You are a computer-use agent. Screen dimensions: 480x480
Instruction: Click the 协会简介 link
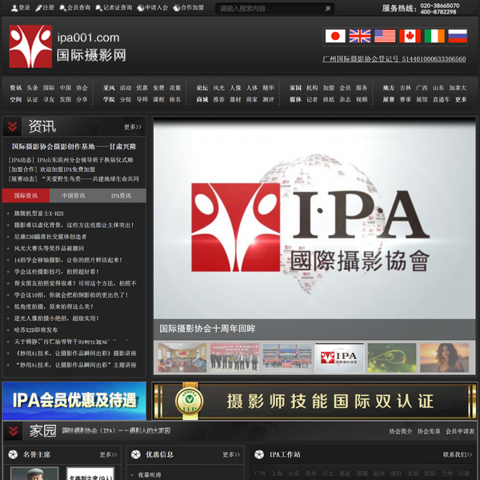[x=401, y=431]
